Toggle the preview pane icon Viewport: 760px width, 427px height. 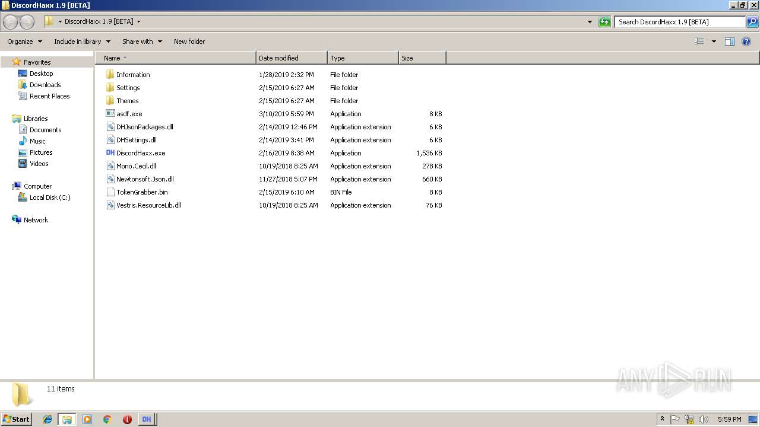(730, 42)
